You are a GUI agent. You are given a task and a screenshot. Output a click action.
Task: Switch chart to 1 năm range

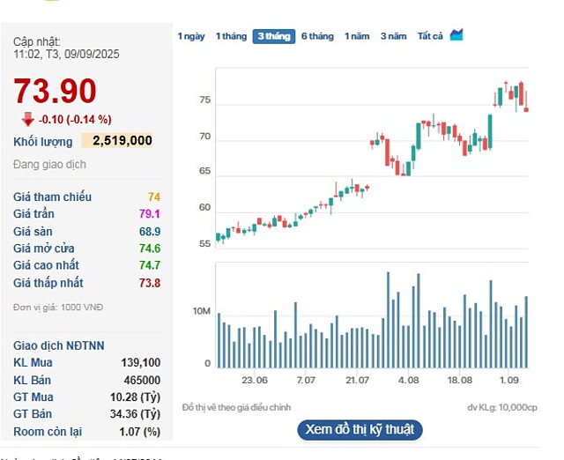coord(357,36)
